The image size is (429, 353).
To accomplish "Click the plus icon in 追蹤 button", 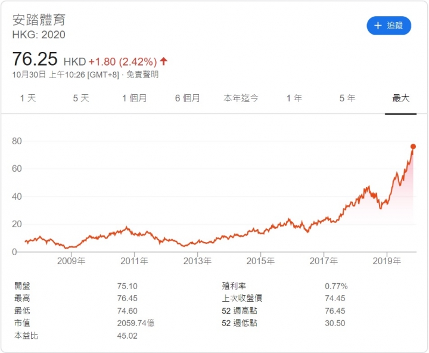I will (x=378, y=26).
